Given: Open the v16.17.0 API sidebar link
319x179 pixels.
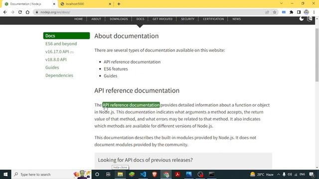Looking at the screenshot, I should coord(57,52).
